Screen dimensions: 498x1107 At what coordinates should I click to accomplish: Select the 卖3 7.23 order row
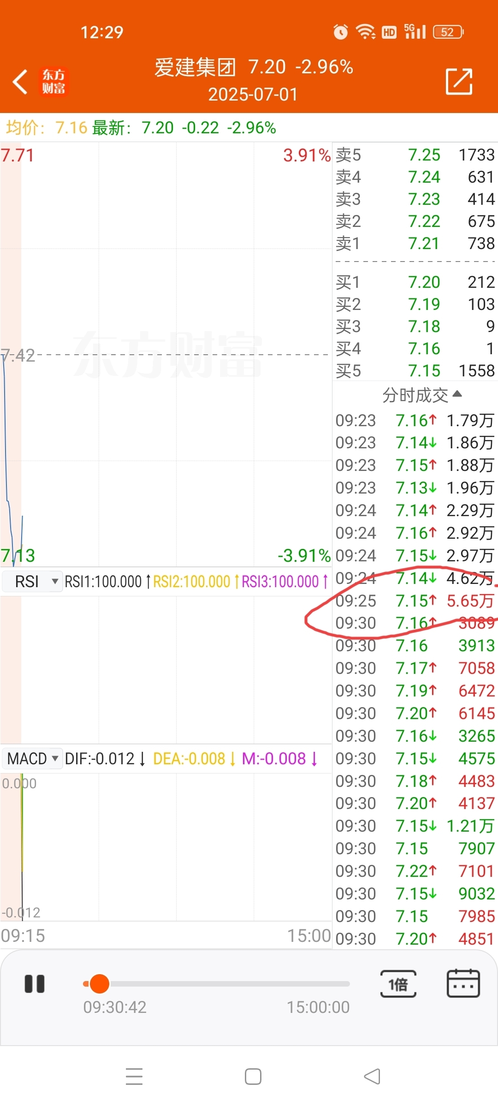[x=415, y=199]
